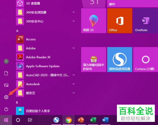Jump via the letter B header

click(17, 102)
